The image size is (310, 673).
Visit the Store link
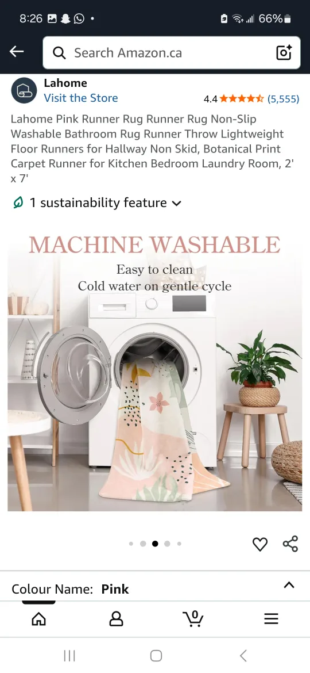click(x=80, y=98)
